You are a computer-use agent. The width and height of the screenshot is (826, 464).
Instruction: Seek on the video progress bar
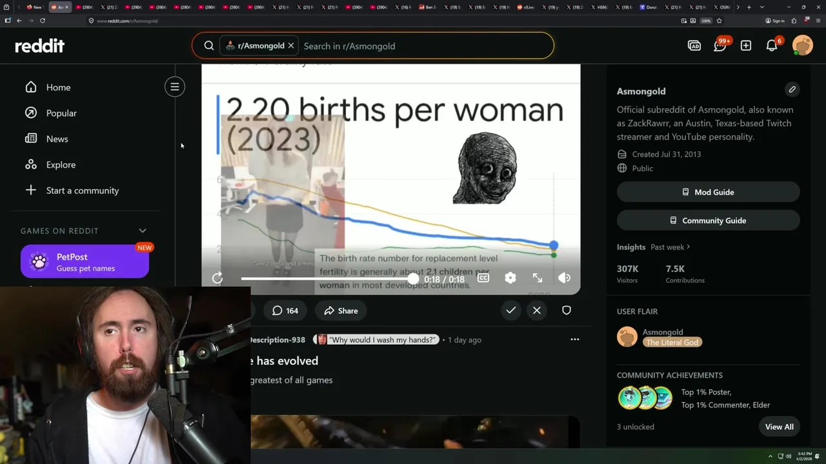tap(327, 278)
